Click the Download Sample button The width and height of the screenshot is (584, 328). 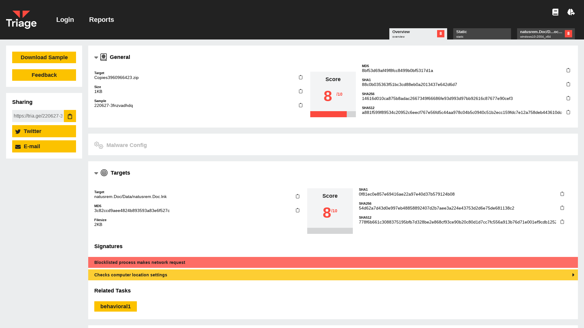click(44, 57)
